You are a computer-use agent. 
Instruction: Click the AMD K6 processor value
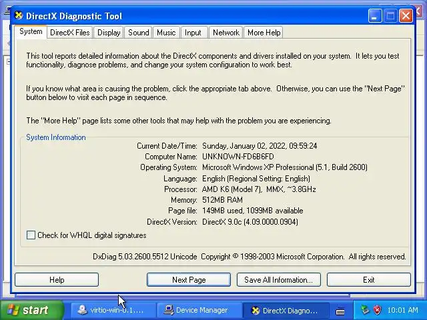click(x=259, y=189)
